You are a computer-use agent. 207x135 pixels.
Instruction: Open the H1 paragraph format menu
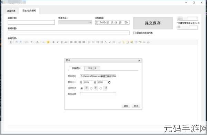pos(26,42)
